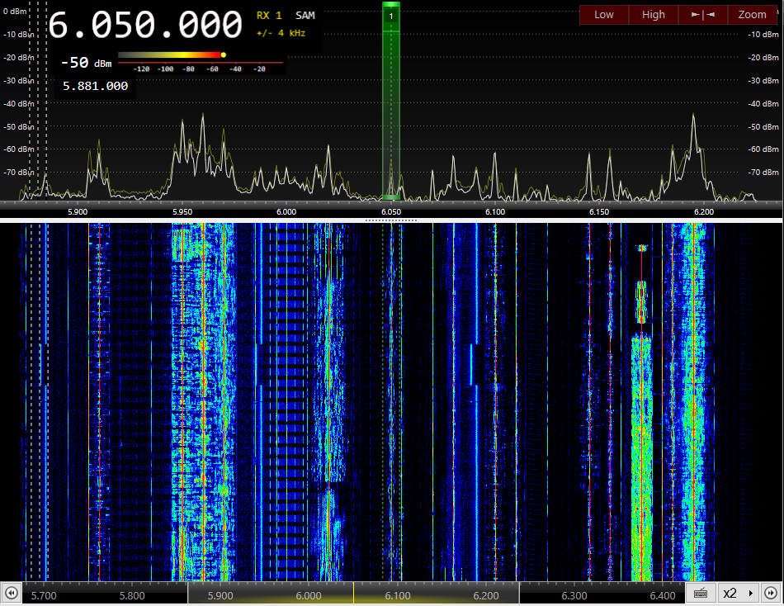Click the center-on-frequency arrows icon
The height and width of the screenshot is (606, 784).
pyautogui.click(x=703, y=15)
